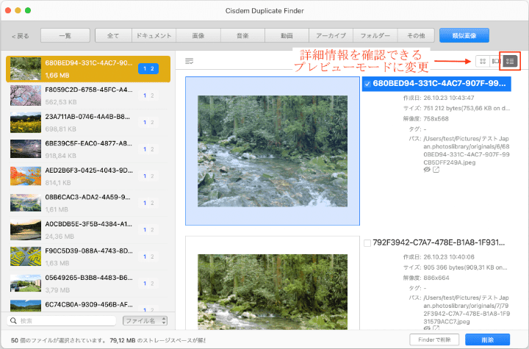Click the 1 2 badge on the 05649265 row
The width and height of the screenshot is (529, 349).
[148, 284]
